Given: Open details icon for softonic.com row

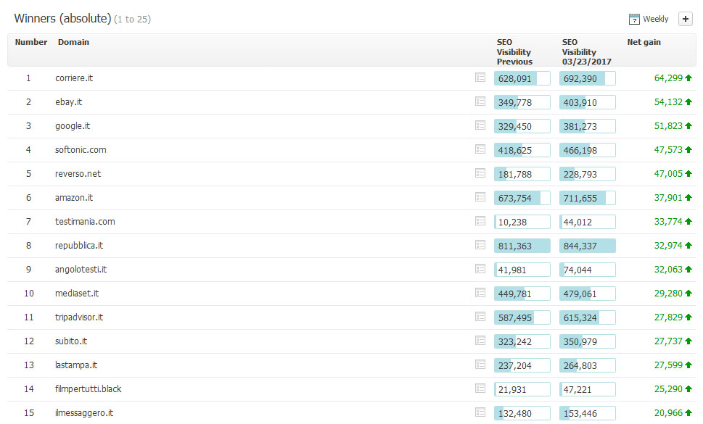Looking at the screenshot, I should [x=480, y=149].
